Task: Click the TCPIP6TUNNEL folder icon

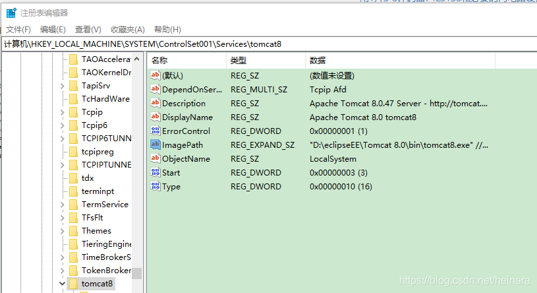Action: tap(73, 139)
